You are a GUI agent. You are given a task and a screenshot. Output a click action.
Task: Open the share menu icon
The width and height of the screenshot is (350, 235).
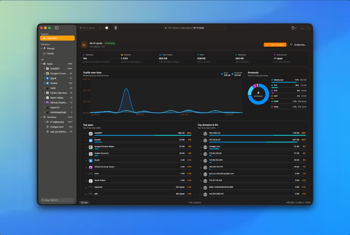coord(294,28)
